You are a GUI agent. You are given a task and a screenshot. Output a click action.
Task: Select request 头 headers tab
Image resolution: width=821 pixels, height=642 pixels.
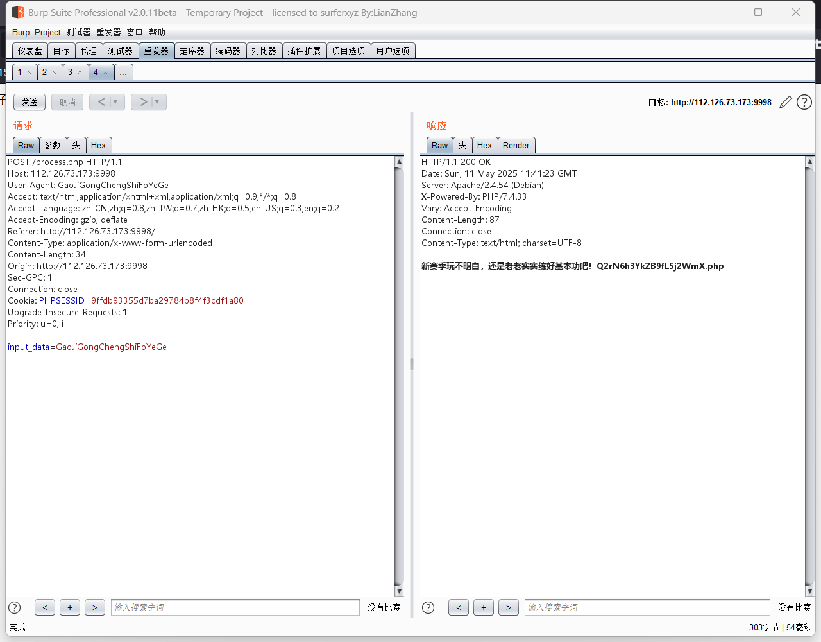76,146
